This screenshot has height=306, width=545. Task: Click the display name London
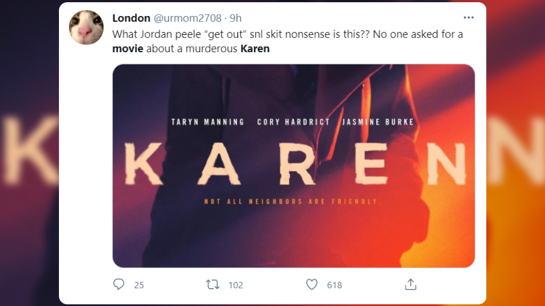coord(131,18)
